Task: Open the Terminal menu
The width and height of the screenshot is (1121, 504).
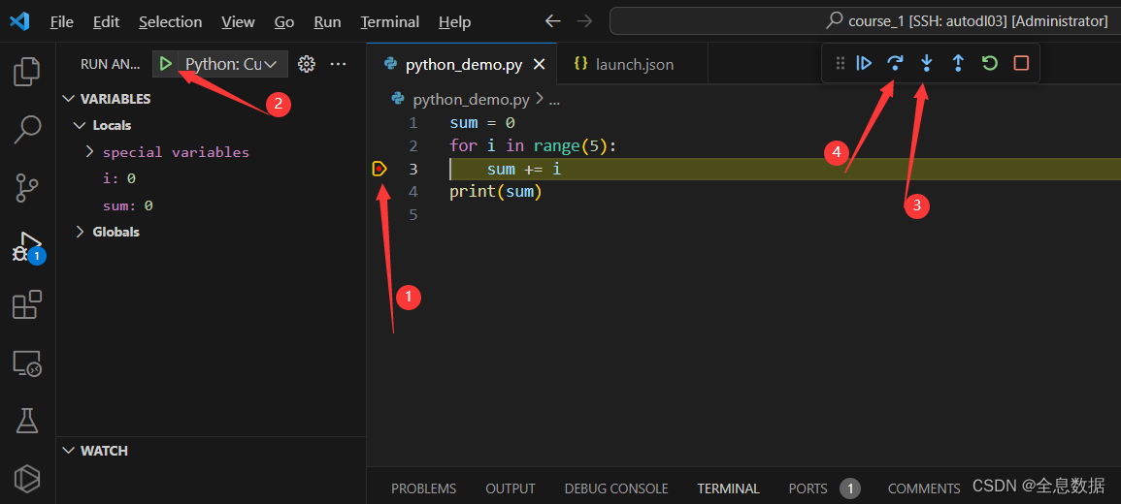Action: pos(389,22)
